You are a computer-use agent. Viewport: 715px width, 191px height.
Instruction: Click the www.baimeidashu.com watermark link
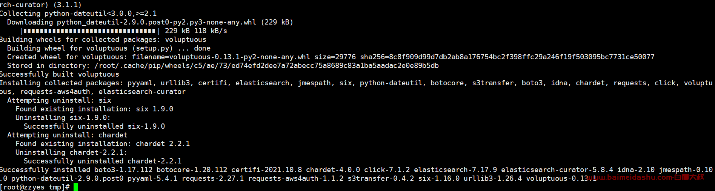[x=645, y=177]
